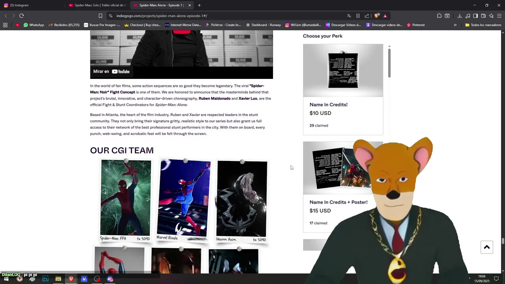
Task: Open Photoshop from taskbar
Action: 45,279
